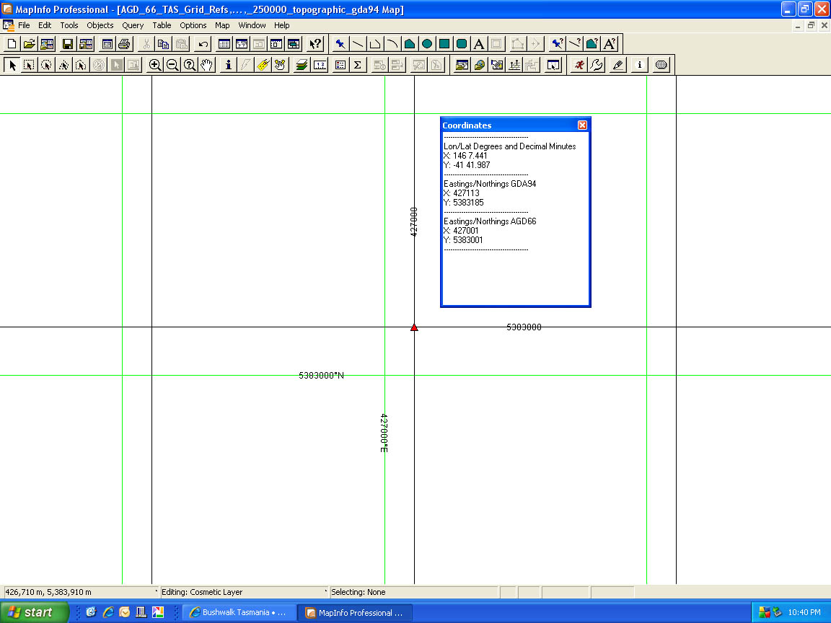Open Line Style icon
The width and height of the screenshot is (831, 623).
[x=574, y=44]
